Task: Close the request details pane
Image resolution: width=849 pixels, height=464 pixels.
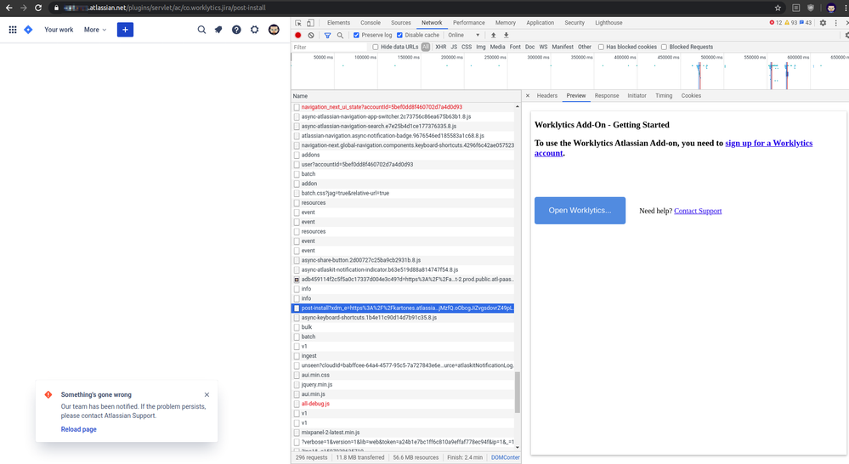Action: (x=528, y=96)
